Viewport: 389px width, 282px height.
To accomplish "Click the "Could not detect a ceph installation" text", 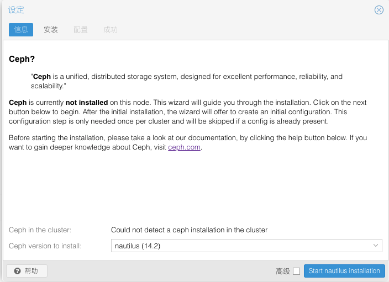I will pyautogui.click(x=189, y=230).
